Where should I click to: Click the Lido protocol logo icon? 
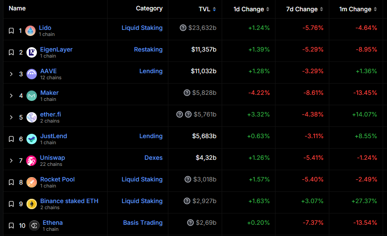(x=30, y=31)
